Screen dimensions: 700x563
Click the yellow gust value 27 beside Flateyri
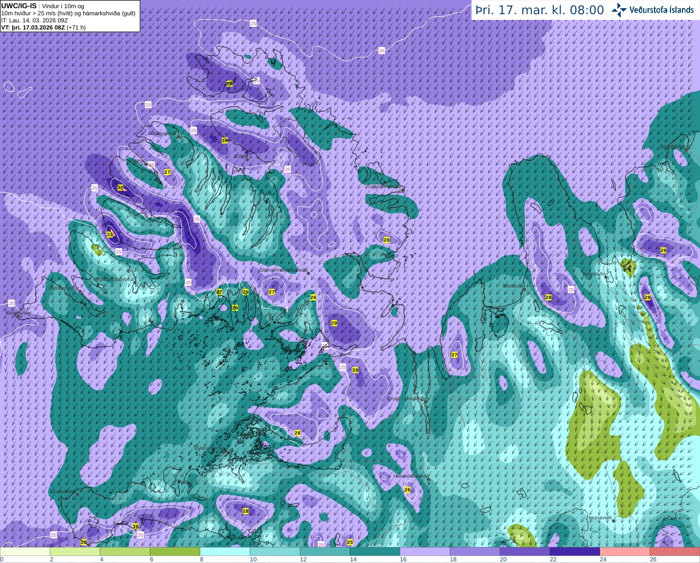coord(167,172)
